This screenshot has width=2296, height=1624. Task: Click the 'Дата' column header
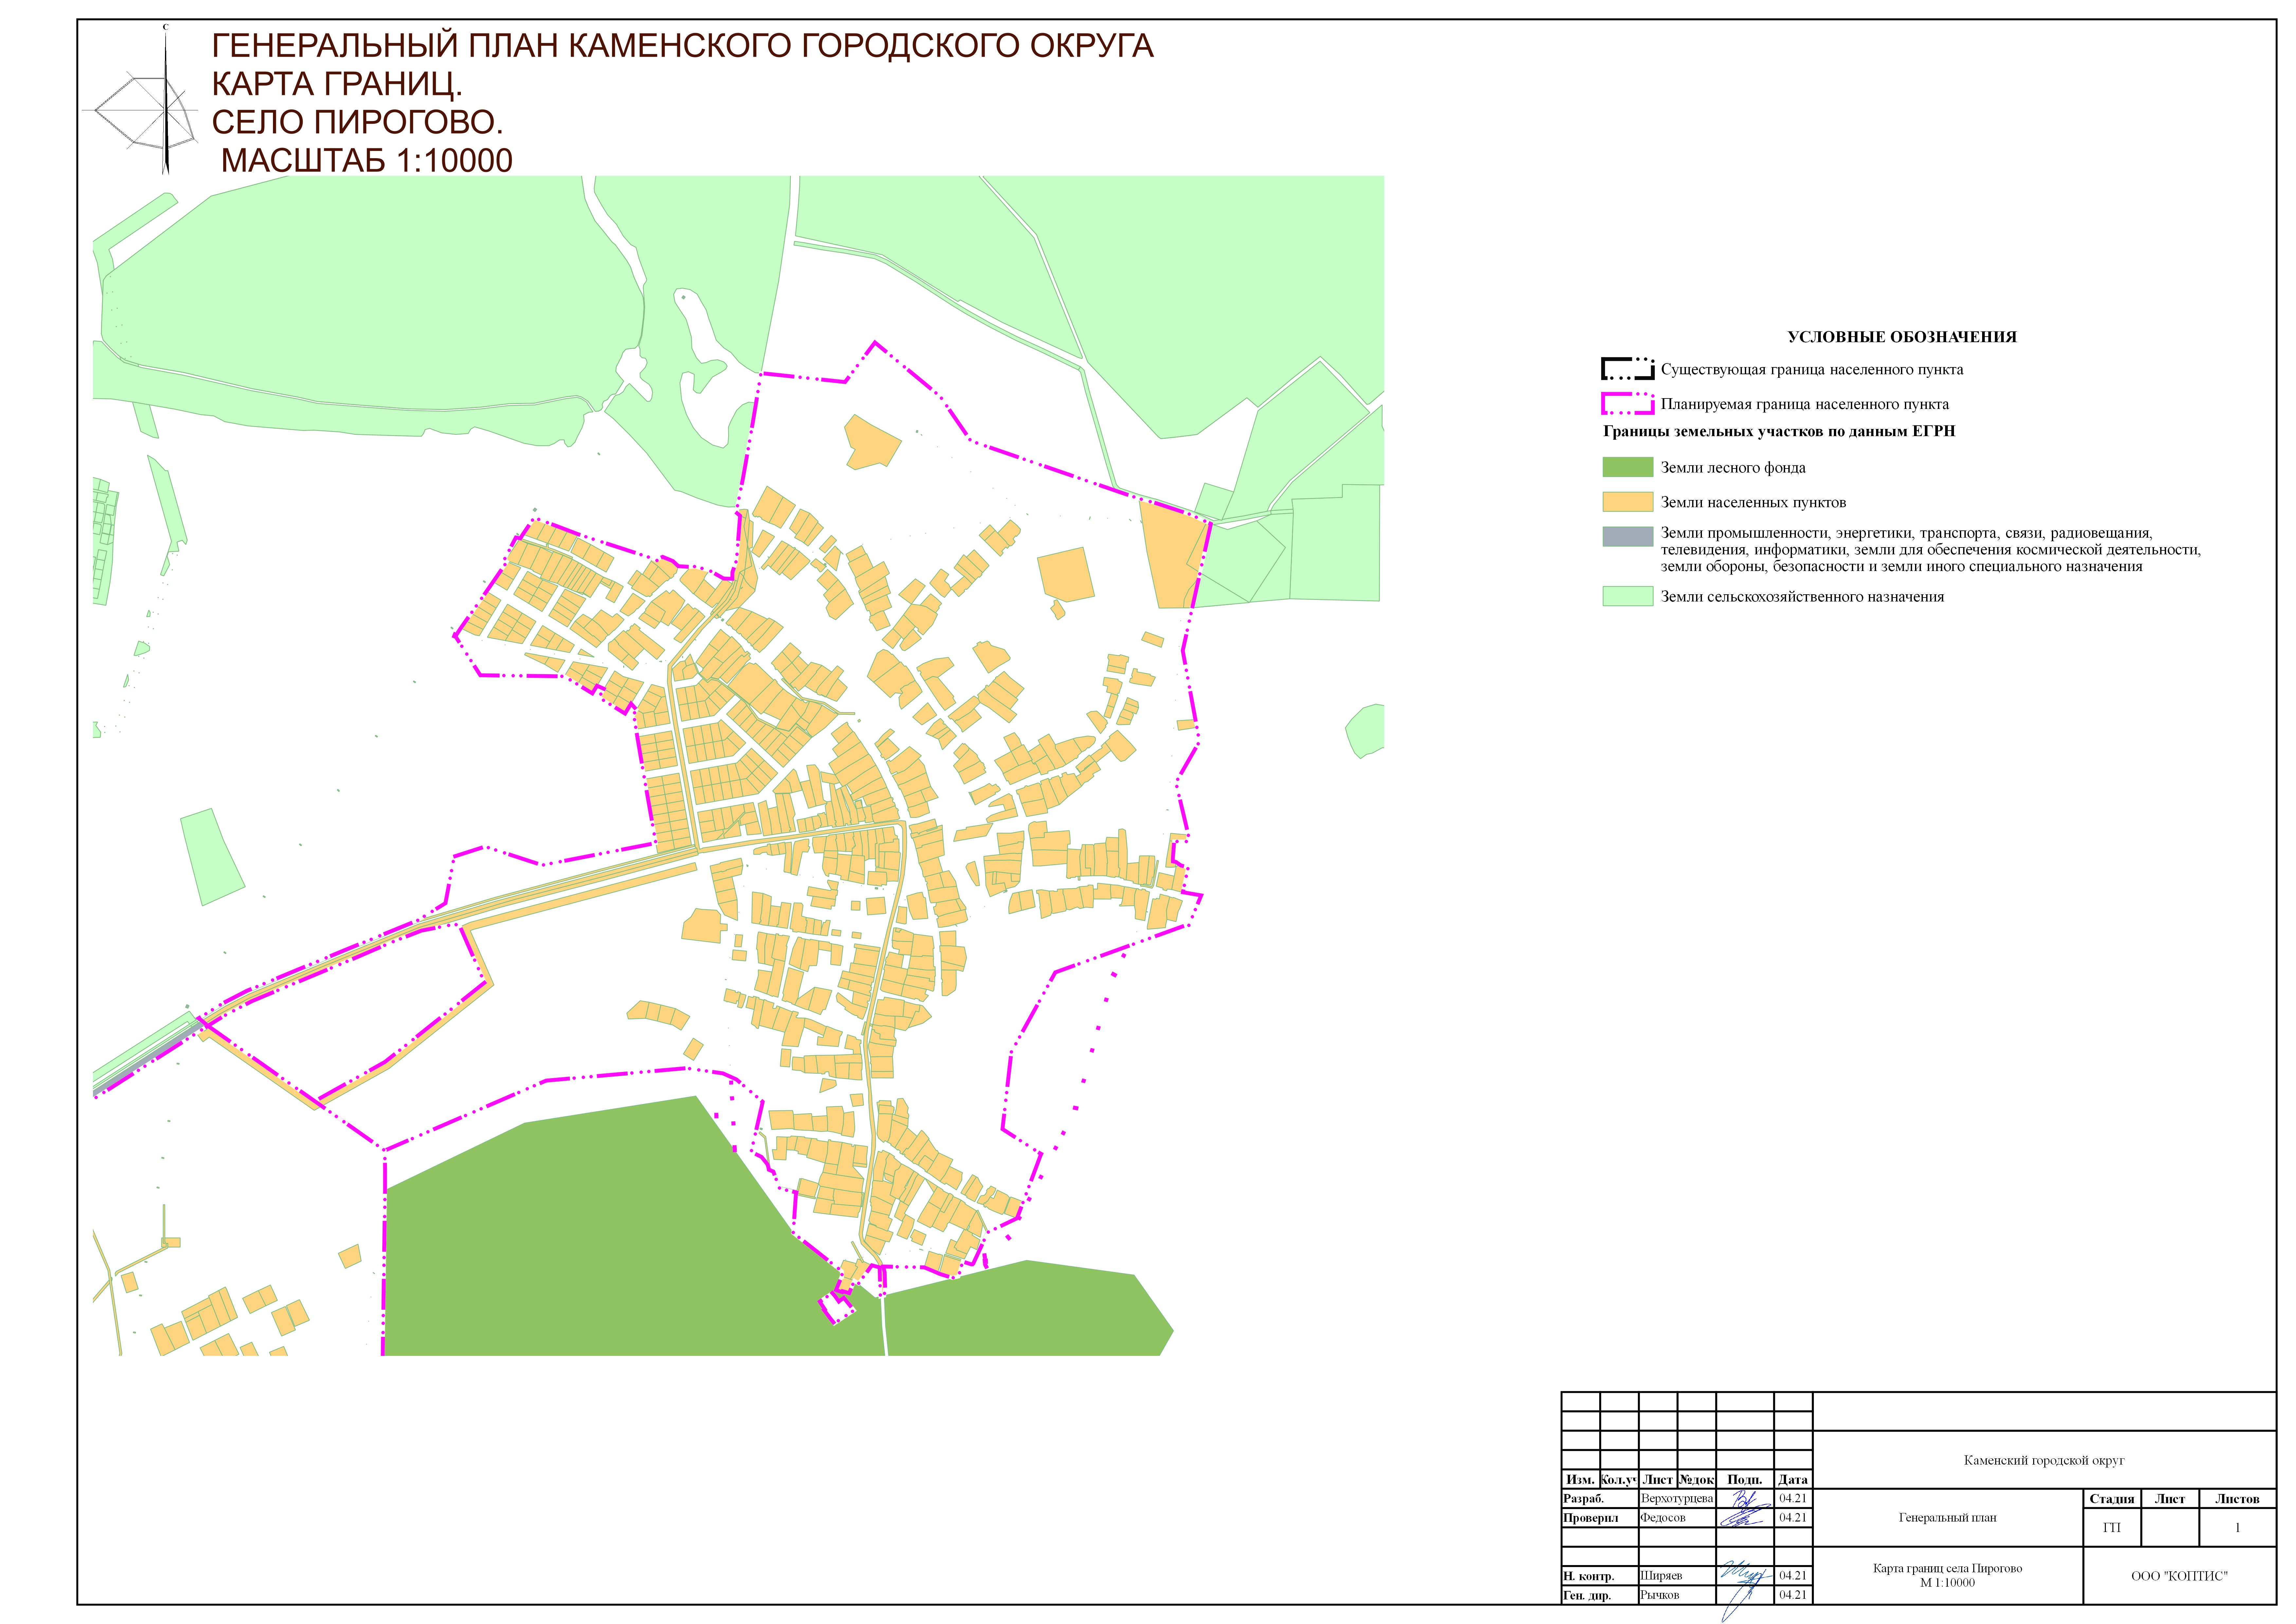(1793, 1480)
